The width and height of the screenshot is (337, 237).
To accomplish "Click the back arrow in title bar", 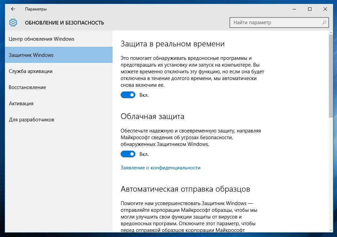I will coord(13,9).
